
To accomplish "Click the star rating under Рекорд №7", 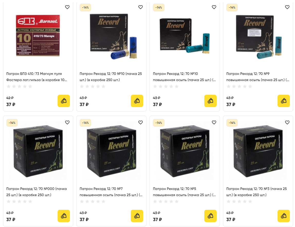I will click(x=93, y=202).
